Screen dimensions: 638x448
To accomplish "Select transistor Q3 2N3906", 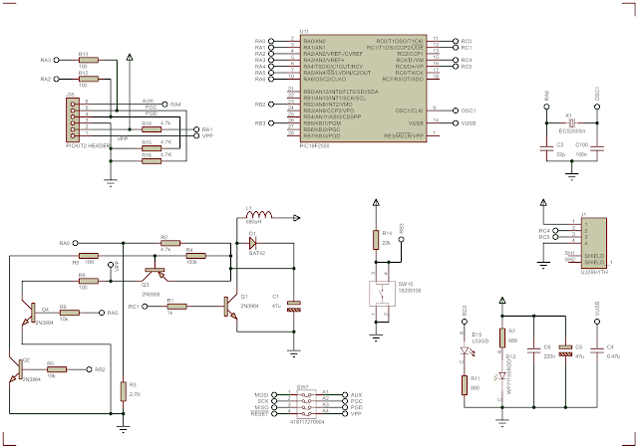I will coord(155,273).
